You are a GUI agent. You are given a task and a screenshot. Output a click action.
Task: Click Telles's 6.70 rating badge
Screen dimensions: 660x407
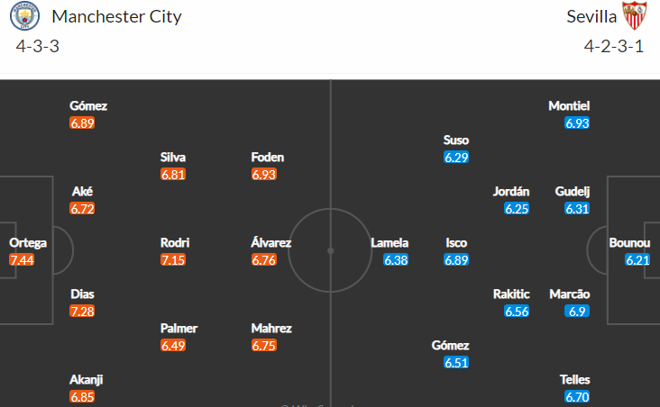(x=577, y=396)
